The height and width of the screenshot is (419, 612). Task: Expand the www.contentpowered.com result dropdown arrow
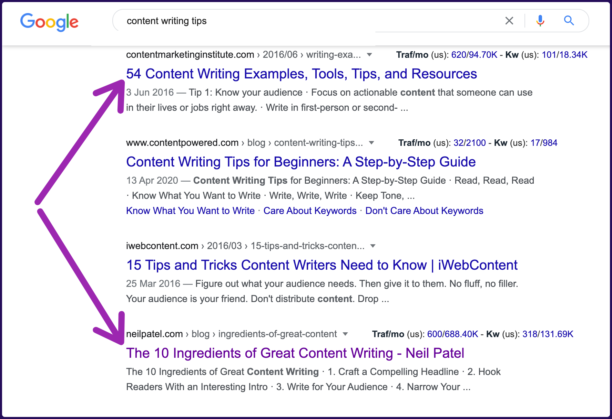pos(371,143)
